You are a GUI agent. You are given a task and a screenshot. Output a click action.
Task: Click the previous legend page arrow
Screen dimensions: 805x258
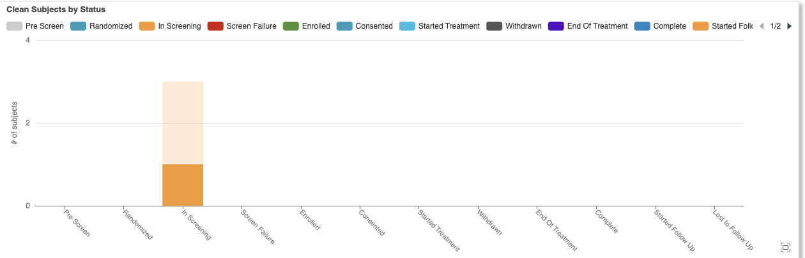click(x=761, y=26)
